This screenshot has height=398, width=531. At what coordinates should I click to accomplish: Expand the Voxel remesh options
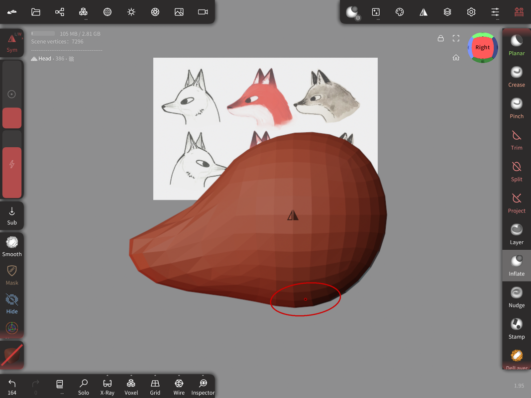131,376
